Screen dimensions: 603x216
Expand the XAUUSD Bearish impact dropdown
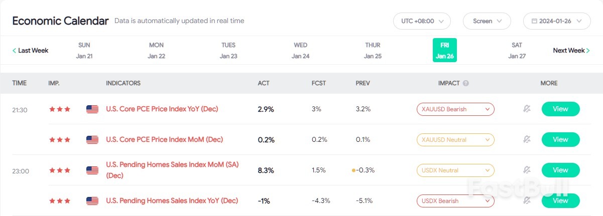coord(455,109)
